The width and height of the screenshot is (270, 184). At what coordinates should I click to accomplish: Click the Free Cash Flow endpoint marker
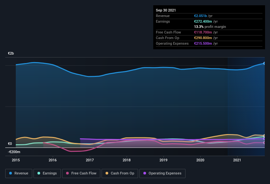click(x=264, y=143)
